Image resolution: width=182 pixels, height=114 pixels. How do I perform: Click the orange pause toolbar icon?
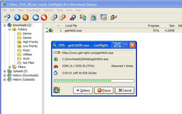tap(26, 18)
